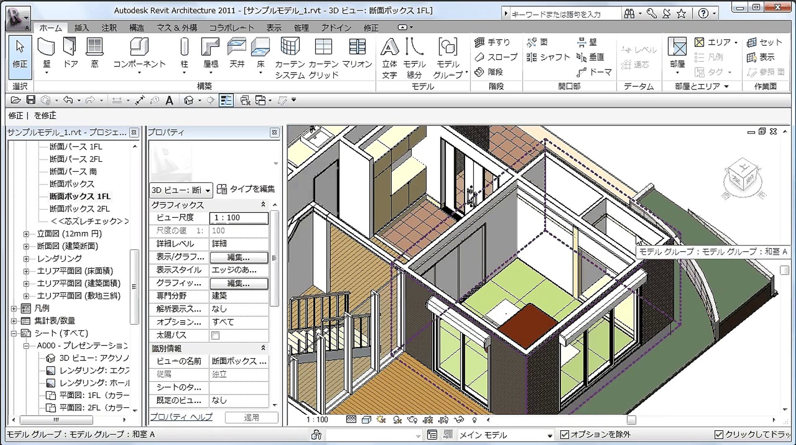This screenshot has height=445, width=796.
Task: Click the Undo arrow in quick access toolbar
Action: [x=68, y=100]
